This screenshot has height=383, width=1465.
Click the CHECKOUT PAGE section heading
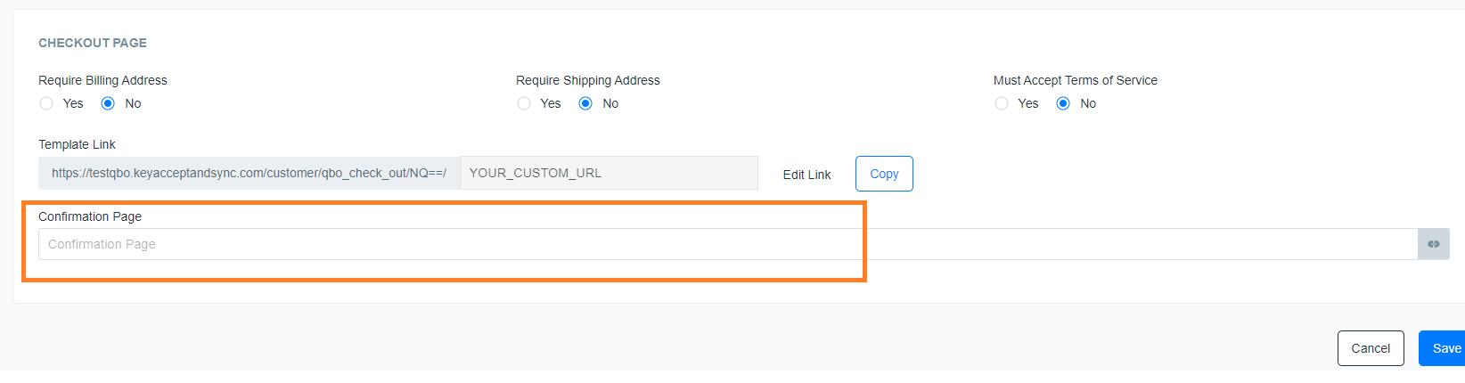93,43
